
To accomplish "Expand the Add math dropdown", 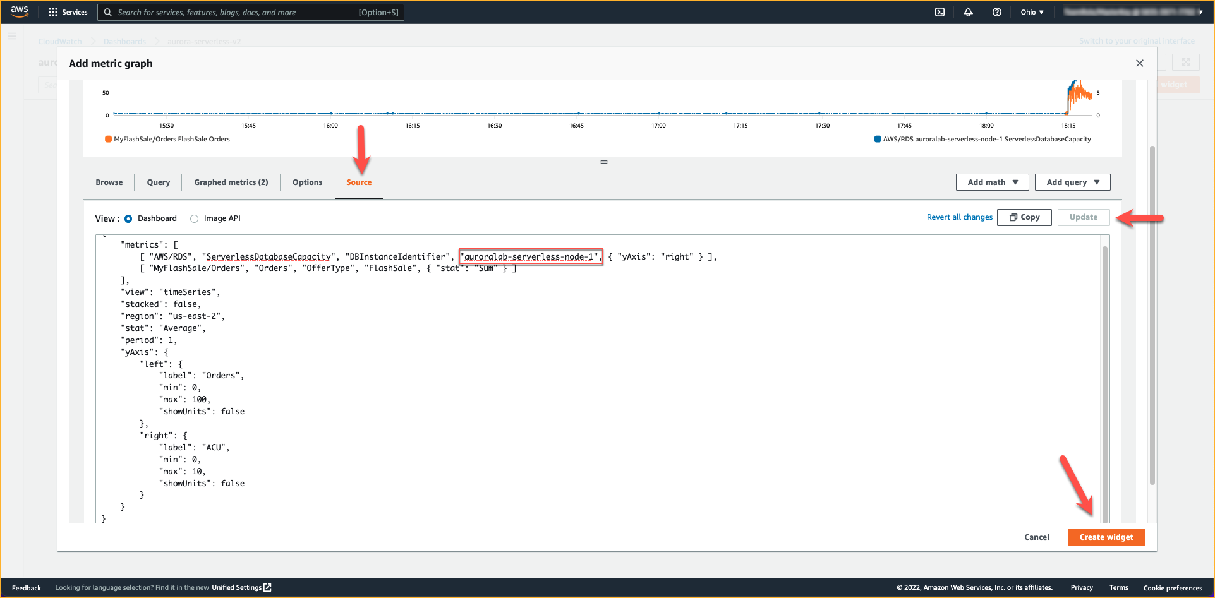I will tap(992, 182).
